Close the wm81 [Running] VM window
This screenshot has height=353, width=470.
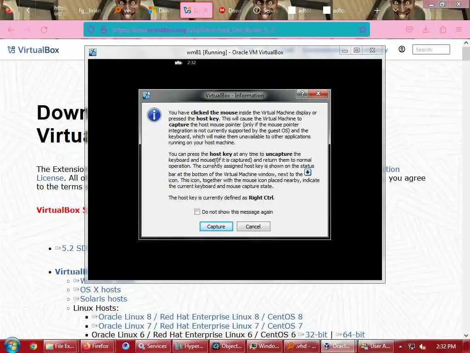point(373,51)
